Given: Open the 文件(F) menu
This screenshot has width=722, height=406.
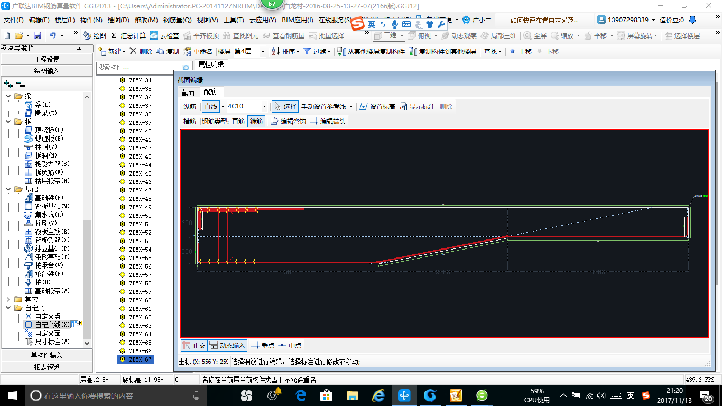Looking at the screenshot, I should pos(14,20).
